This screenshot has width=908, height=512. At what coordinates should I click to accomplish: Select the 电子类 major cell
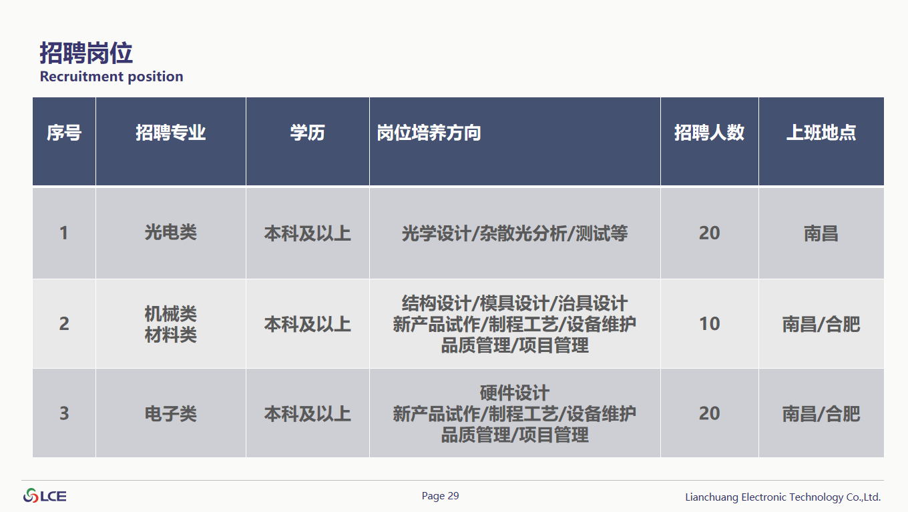pos(171,413)
